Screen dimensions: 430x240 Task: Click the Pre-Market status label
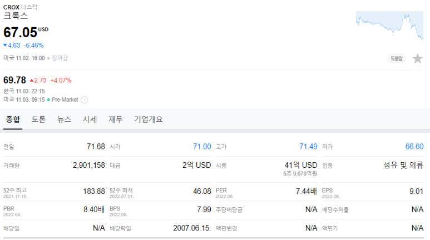tap(65, 100)
